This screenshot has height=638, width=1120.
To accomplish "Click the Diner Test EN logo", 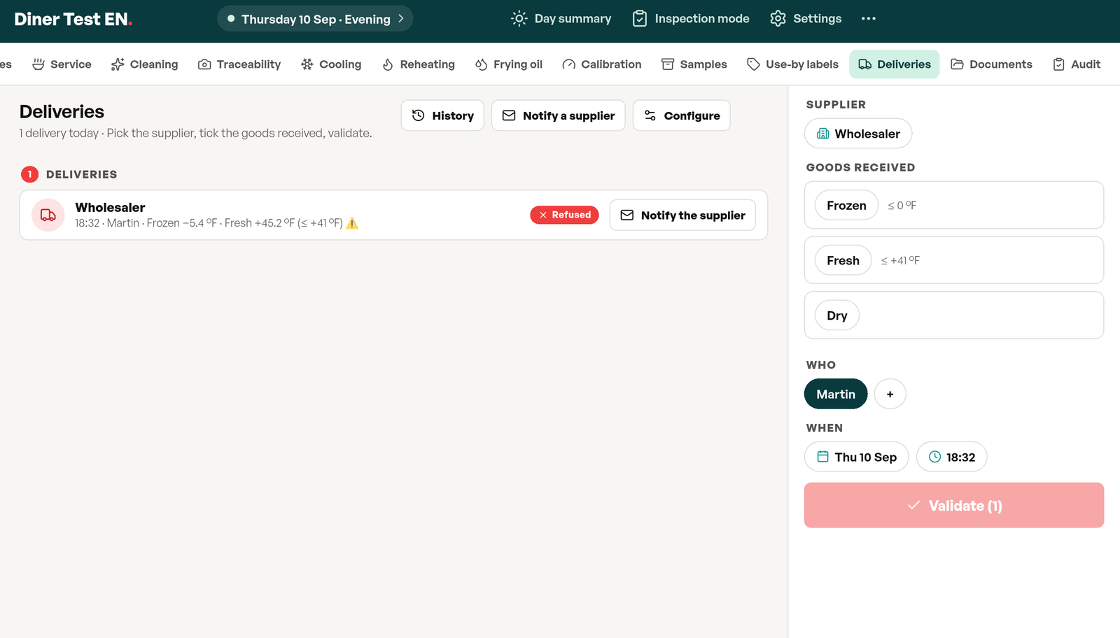I will click(x=73, y=20).
